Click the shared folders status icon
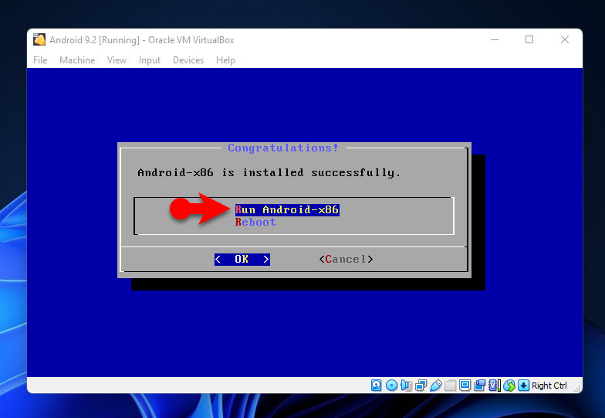Viewport: 605px width, 418px height. tap(451, 385)
